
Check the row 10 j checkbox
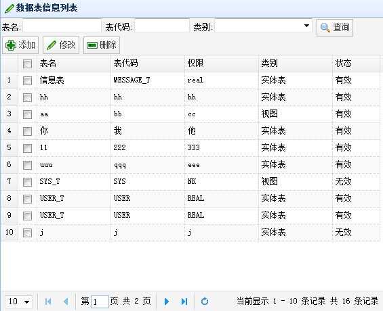pos(27,233)
